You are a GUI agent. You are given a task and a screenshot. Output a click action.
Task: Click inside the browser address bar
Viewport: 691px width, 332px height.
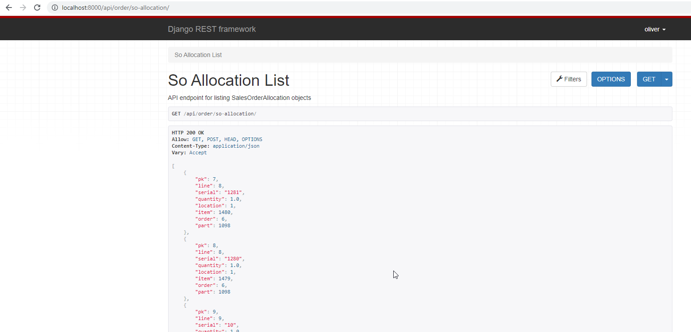[x=133, y=8]
